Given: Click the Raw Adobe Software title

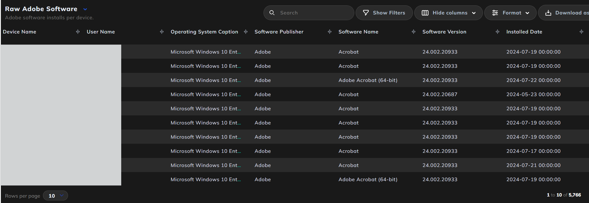Looking at the screenshot, I should click(x=41, y=9).
